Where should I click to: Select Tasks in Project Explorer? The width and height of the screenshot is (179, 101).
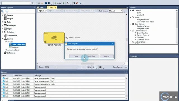[x=9, y=22]
